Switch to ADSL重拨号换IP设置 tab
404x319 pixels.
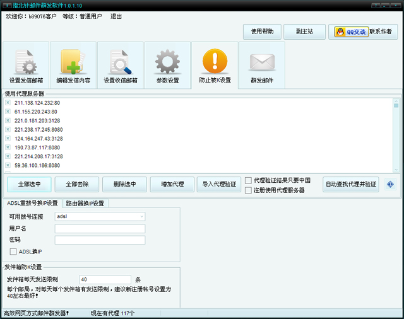pyautogui.click(x=32, y=203)
